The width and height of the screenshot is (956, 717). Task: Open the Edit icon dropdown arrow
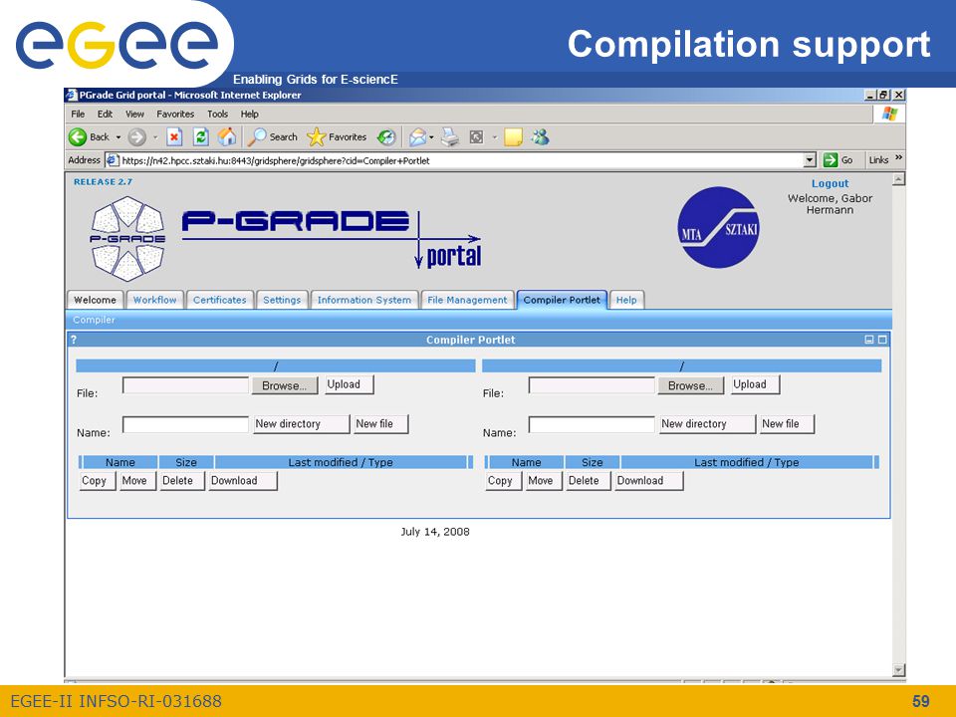click(x=495, y=137)
